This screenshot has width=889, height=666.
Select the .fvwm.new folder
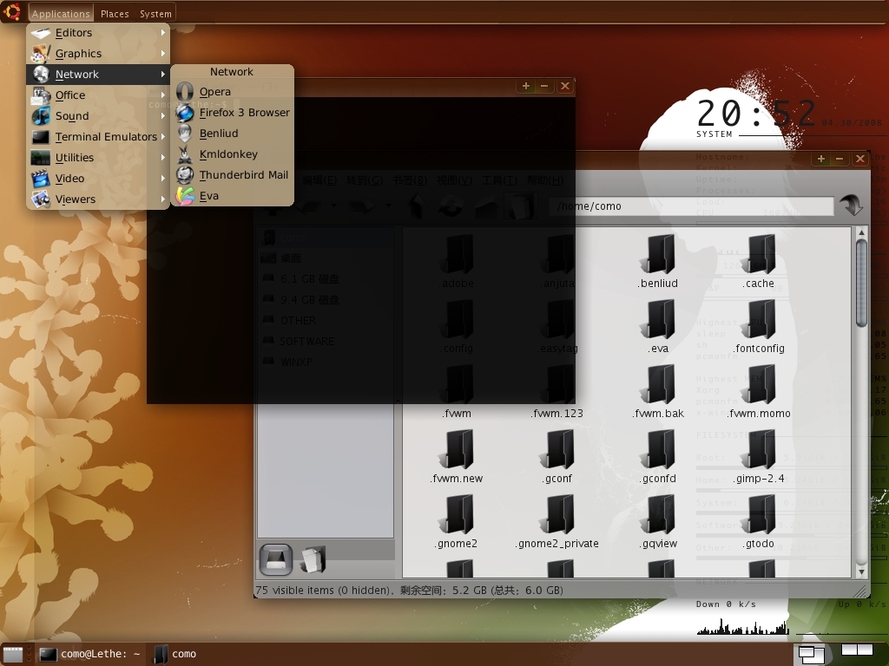[x=457, y=457]
